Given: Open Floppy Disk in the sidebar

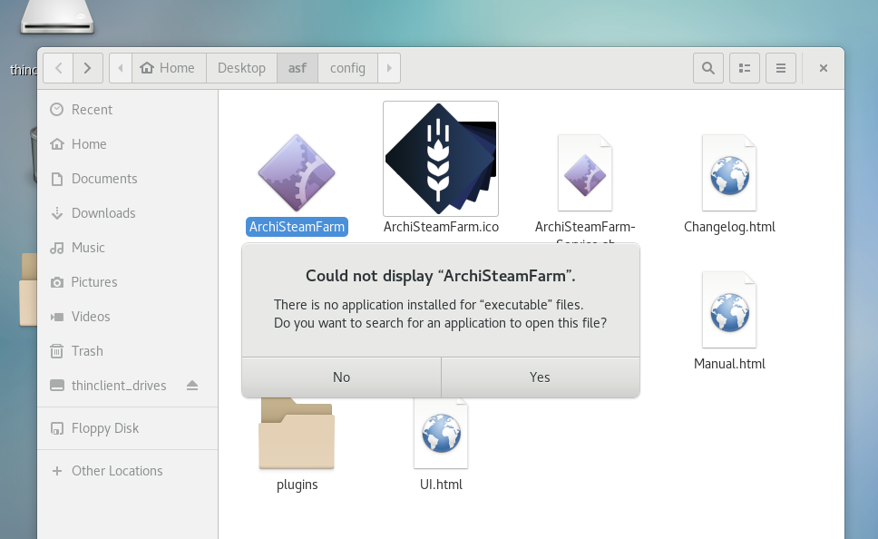Looking at the screenshot, I should click(128, 428).
